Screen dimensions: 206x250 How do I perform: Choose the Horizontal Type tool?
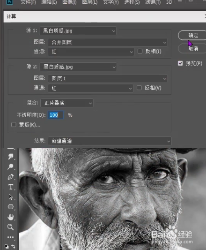pyautogui.click(x=11, y=187)
